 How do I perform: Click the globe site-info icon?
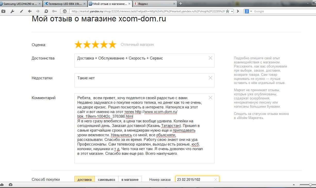[x=65, y=11]
